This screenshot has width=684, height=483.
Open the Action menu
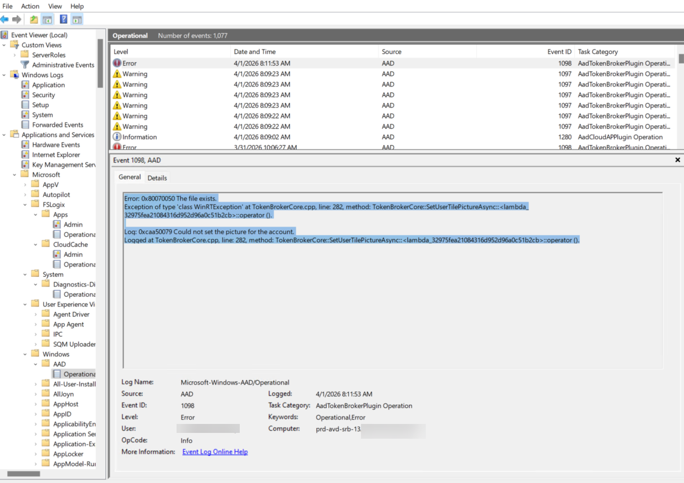point(30,6)
